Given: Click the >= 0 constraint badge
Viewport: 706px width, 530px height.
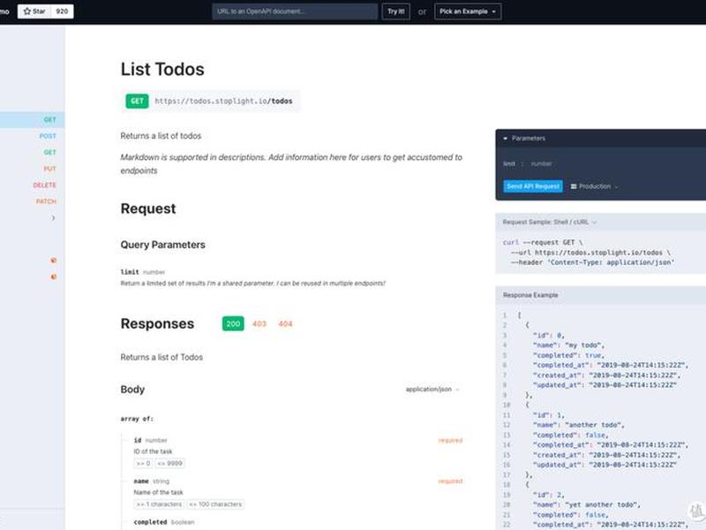Looking at the screenshot, I should pyautogui.click(x=143, y=463).
